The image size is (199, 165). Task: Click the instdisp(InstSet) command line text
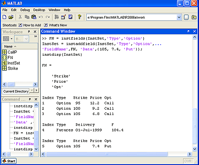[x=62, y=54]
